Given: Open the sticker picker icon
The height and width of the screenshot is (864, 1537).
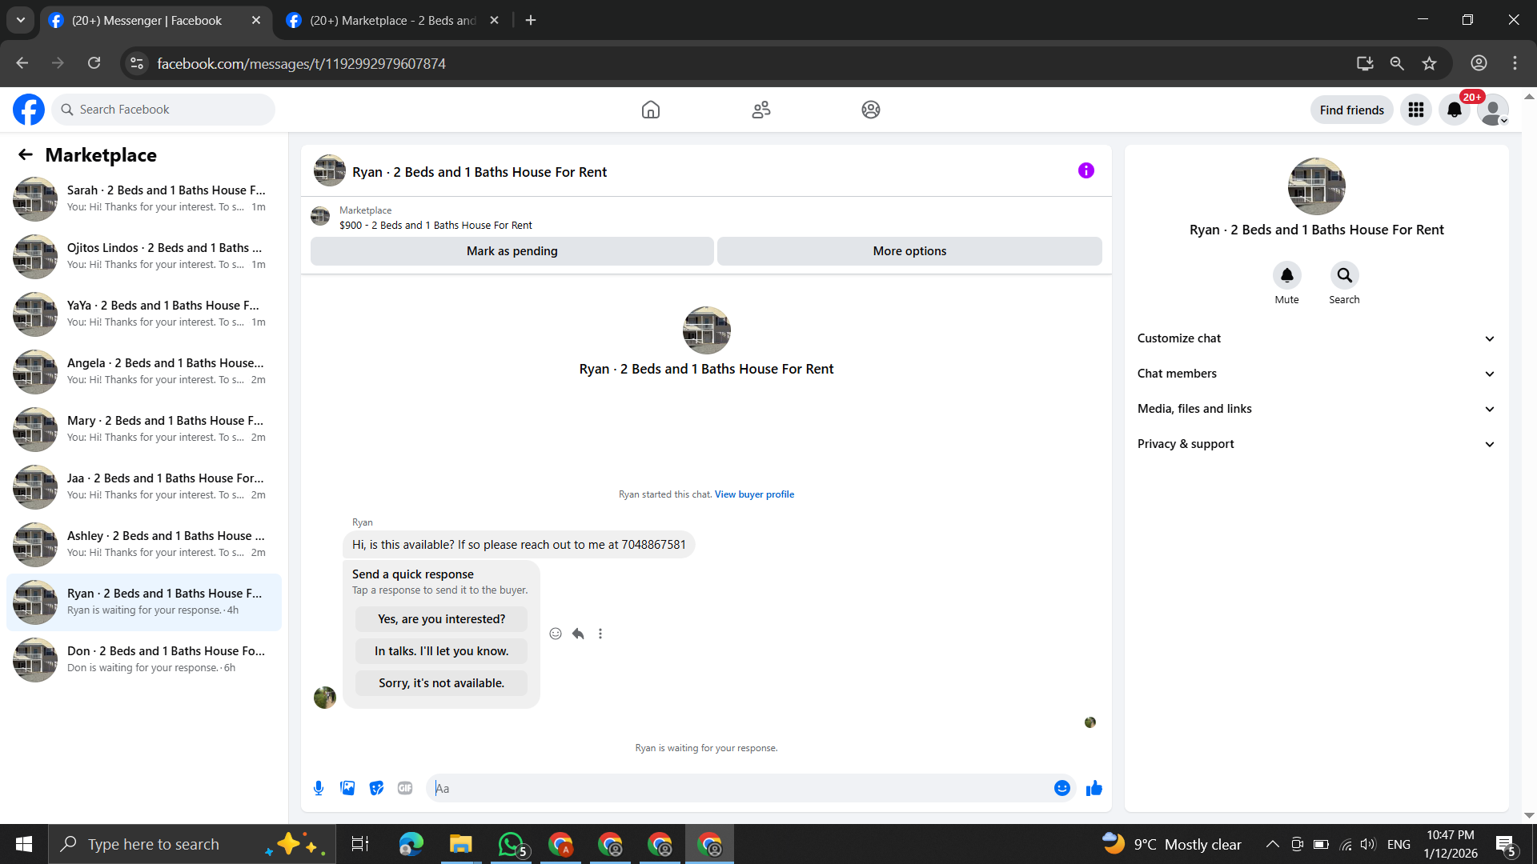Looking at the screenshot, I should click(376, 788).
